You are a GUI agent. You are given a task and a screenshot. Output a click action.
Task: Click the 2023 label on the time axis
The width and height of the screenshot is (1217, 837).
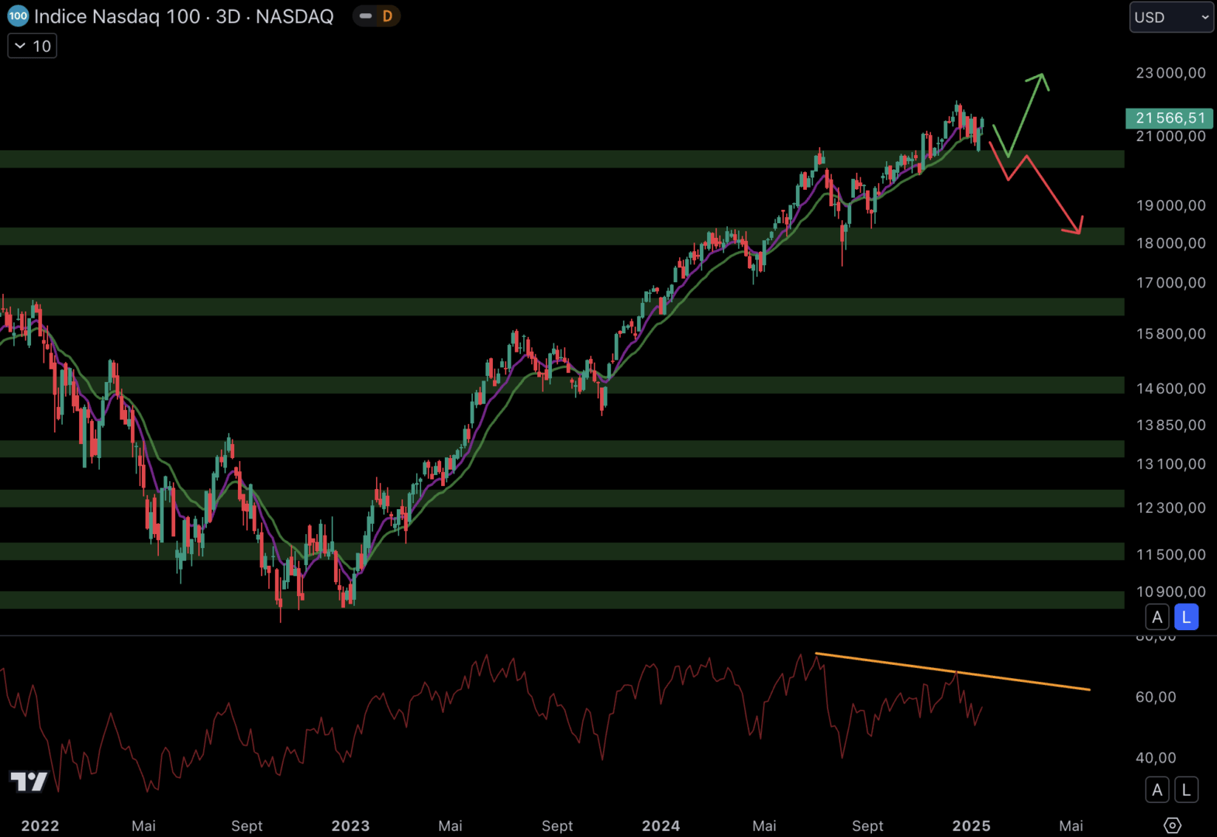coord(350,825)
